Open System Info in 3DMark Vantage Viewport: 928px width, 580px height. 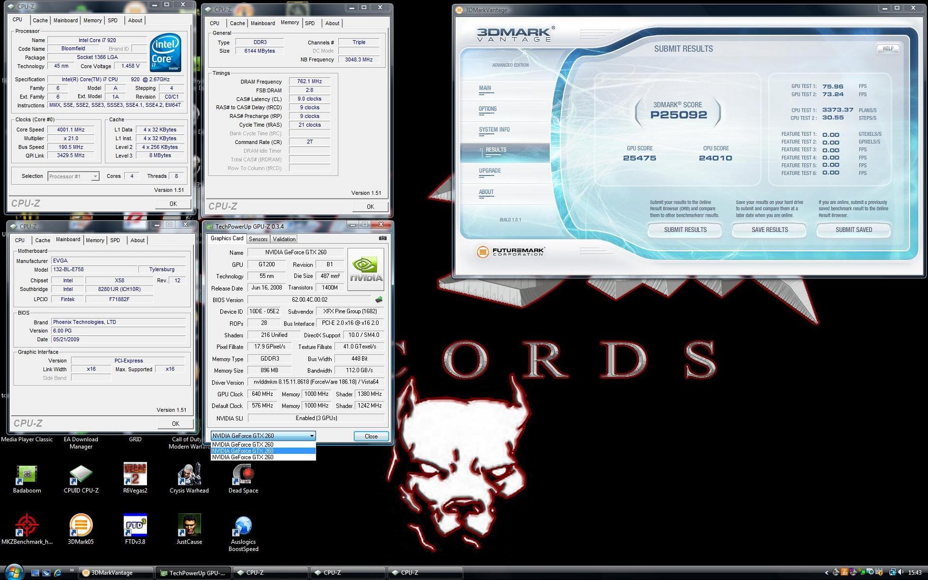tap(494, 130)
